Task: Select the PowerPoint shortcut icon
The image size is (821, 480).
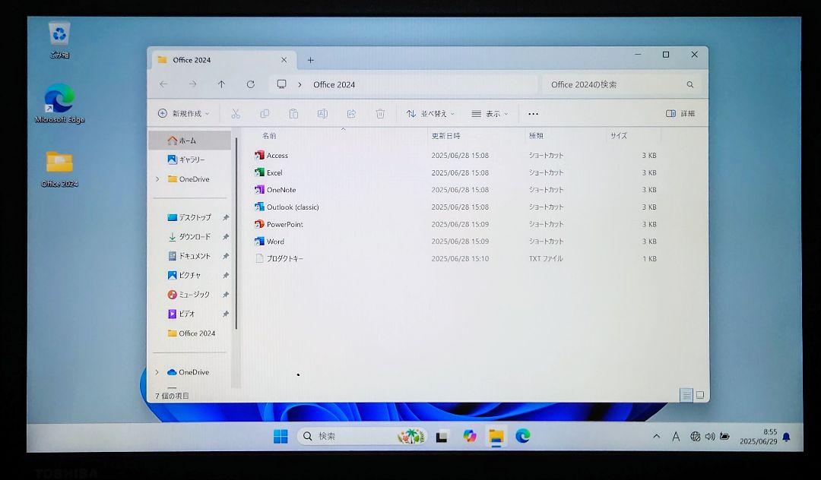Action: point(259,224)
